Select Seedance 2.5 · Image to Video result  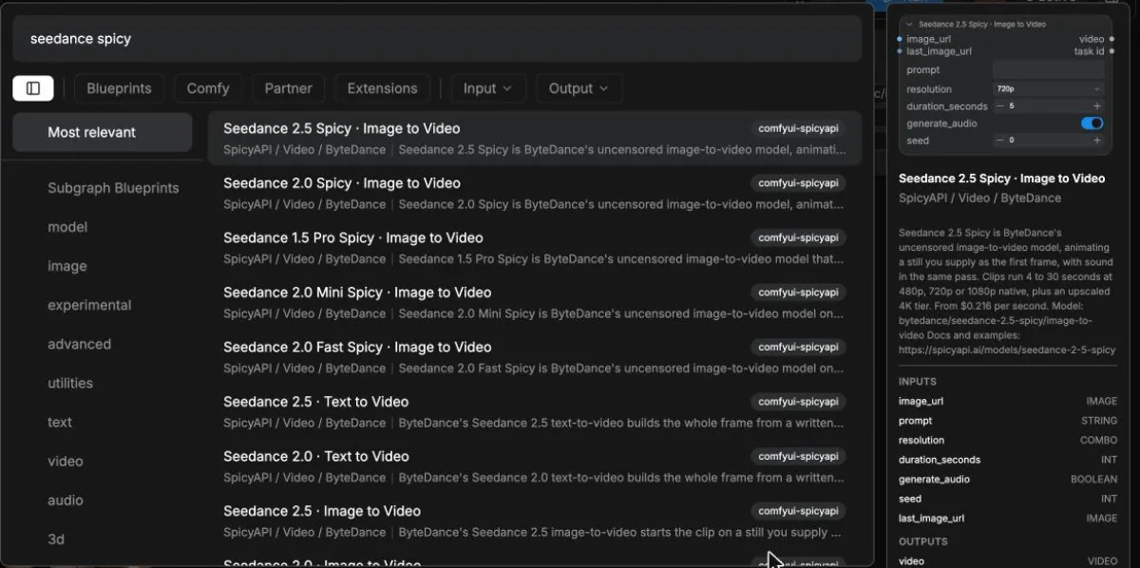pos(535,521)
